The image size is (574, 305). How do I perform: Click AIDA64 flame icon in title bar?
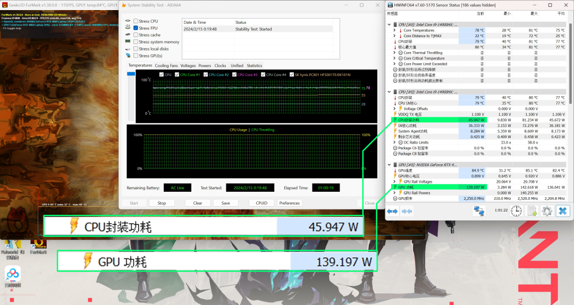pyautogui.click(x=124, y=5)
